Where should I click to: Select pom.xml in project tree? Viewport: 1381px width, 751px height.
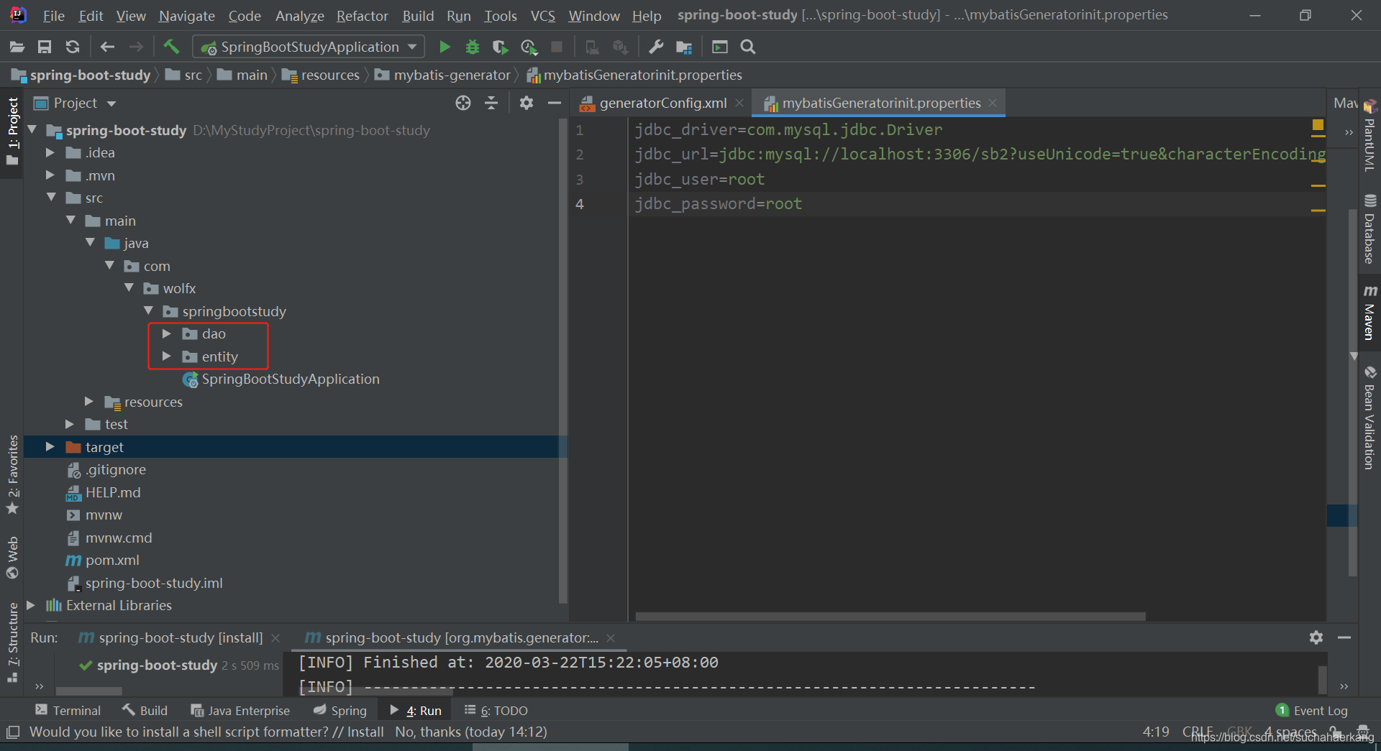coord(112,561)
